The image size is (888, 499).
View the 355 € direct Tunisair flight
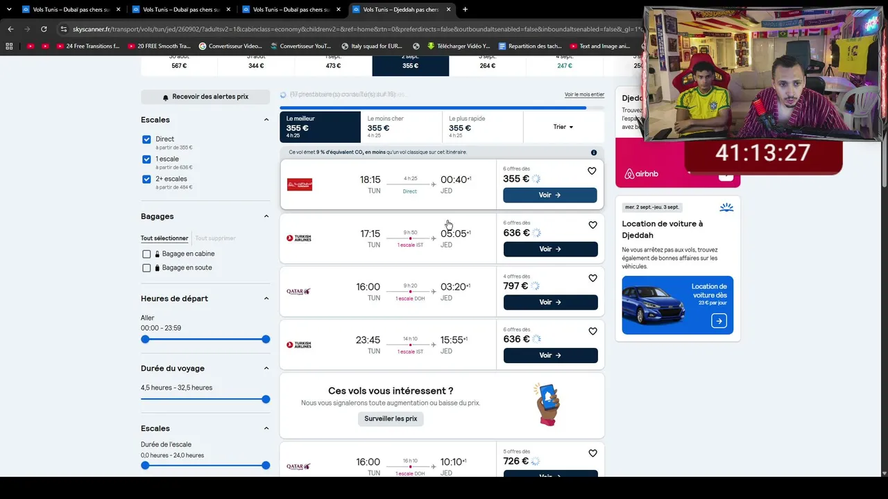[x=550, y=195]
